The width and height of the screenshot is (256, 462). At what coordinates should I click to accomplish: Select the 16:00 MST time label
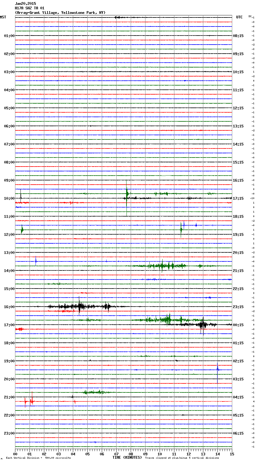(9, 307)
